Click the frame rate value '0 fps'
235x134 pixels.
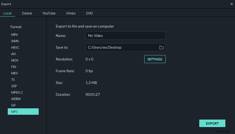pos(89,71)
